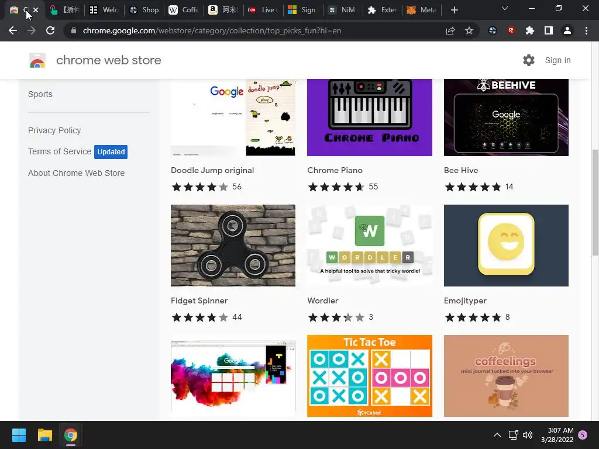Viewport: 599px width, 449px height.
Task: Close the active Chrome Web Store tab
Action: coord(36,10)
